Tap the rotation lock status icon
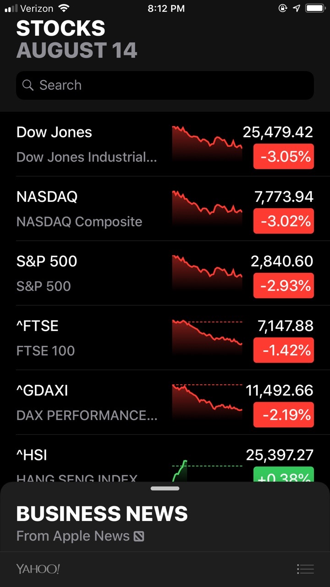Image resolution: width=330 pixels, height=587 pixels. click(x=282, y=8)
